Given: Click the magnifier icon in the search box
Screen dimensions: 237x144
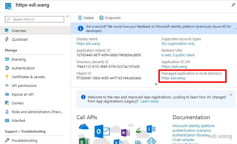Looking at the screenshot, I should pyautogui.click(x=8, y=19).
